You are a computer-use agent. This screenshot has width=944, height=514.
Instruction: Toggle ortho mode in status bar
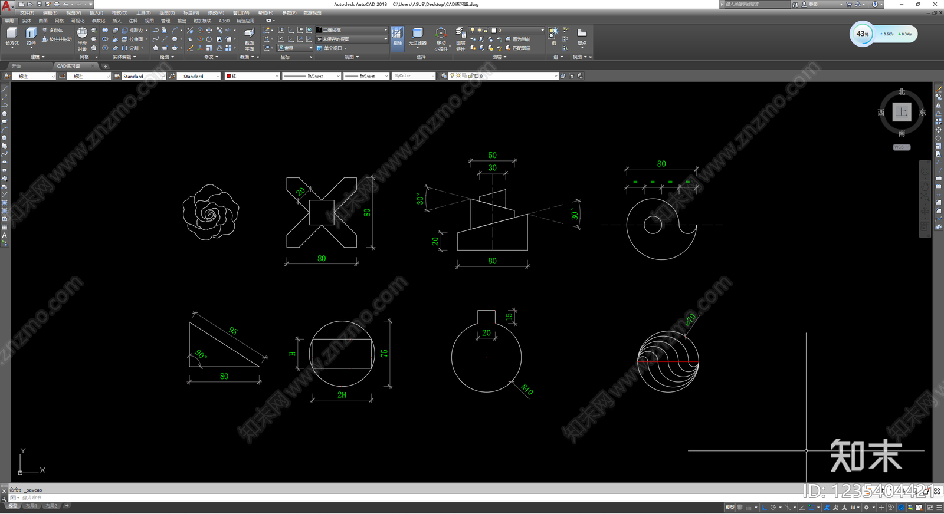click(765, 508)
